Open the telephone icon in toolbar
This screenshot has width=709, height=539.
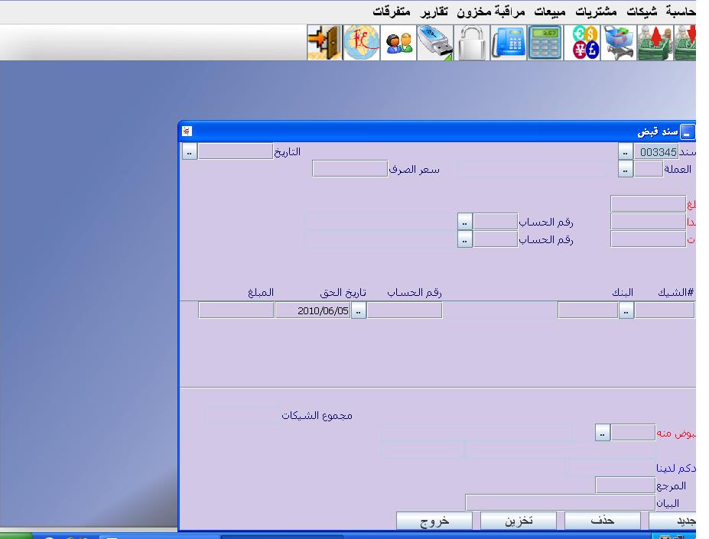click(509, 43)
